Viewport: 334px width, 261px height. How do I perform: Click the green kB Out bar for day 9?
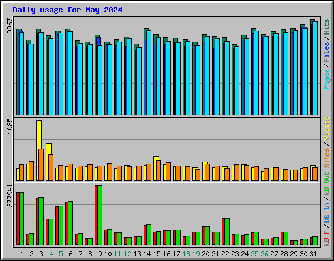[100, 215]
